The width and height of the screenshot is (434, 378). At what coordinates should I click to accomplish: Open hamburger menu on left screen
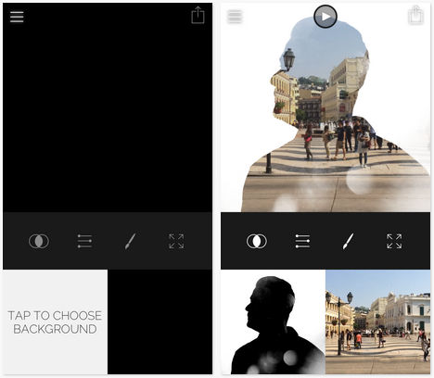click(x=17, y=17)
